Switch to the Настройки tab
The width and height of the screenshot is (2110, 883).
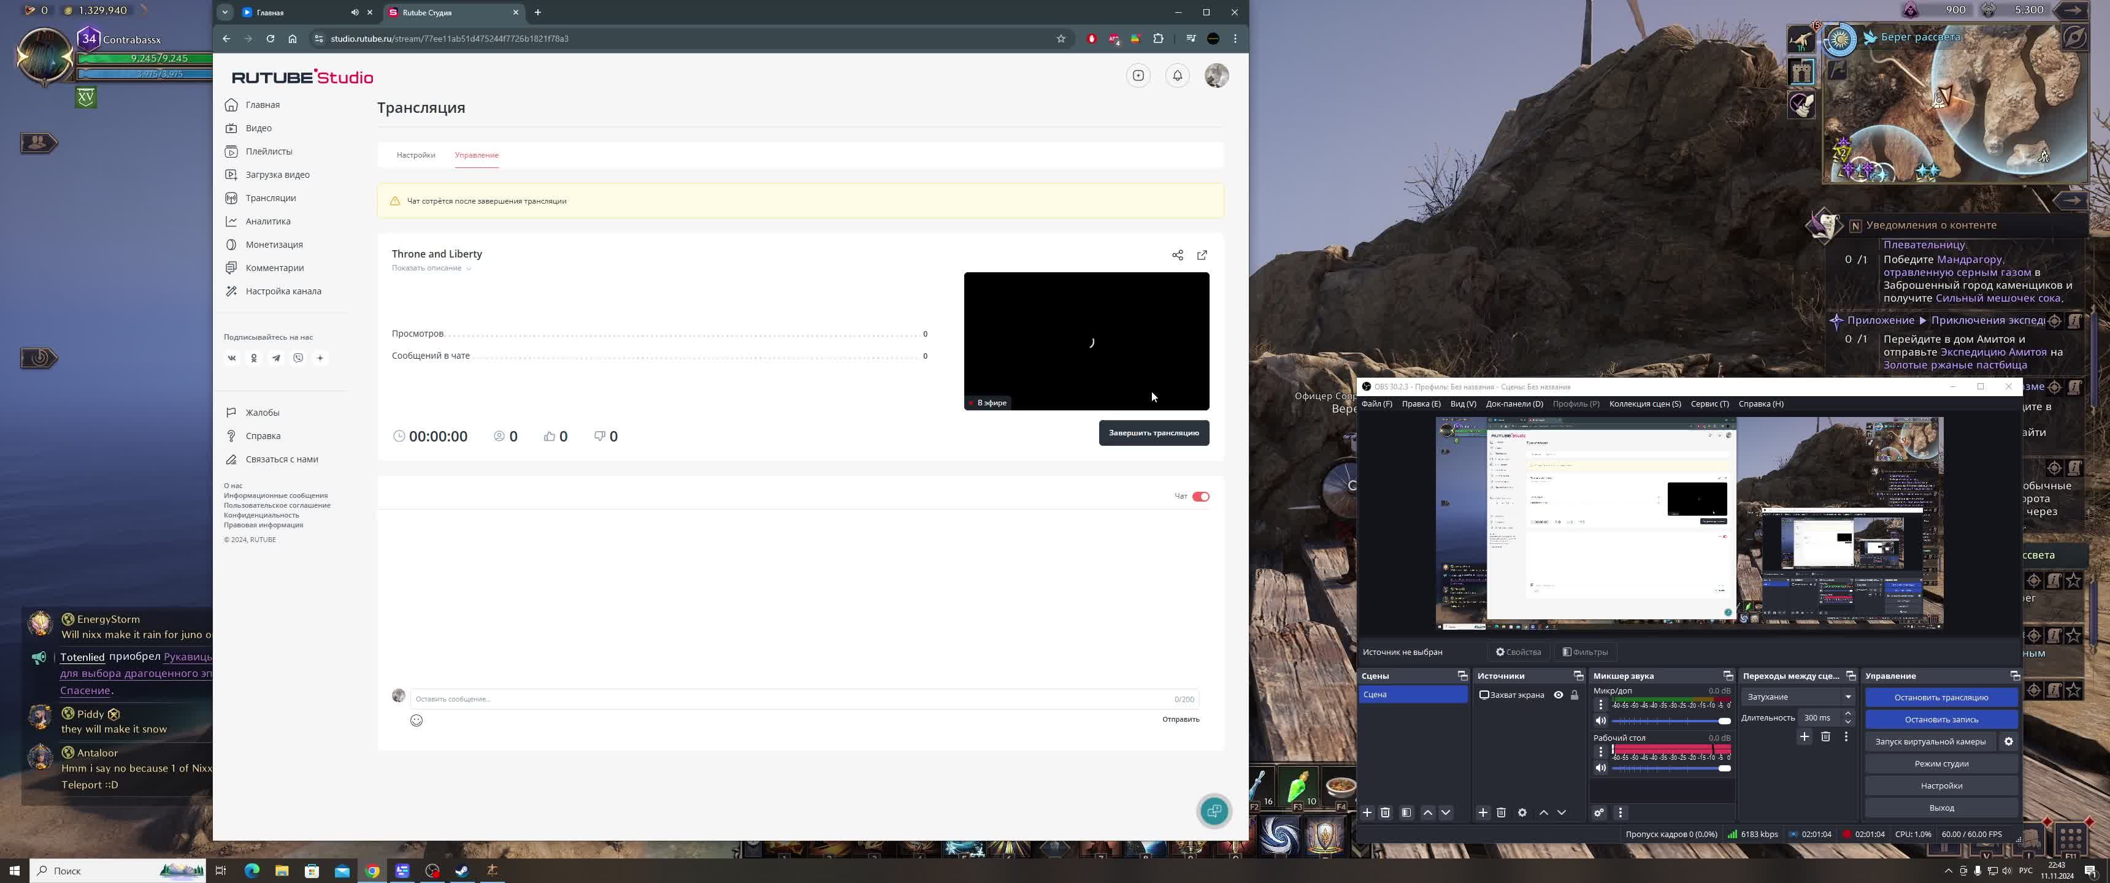point(415,155)
